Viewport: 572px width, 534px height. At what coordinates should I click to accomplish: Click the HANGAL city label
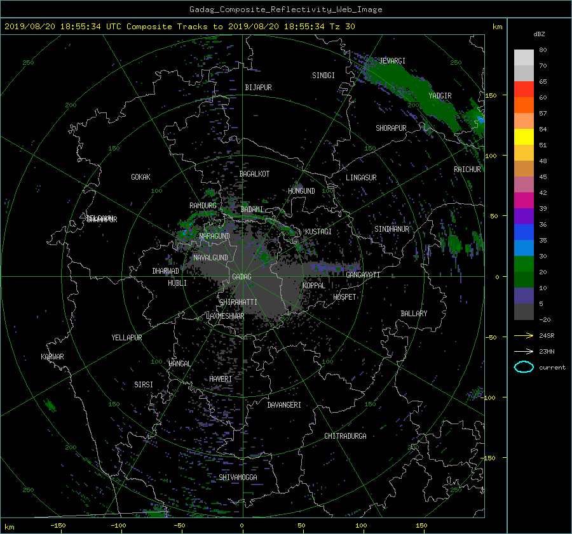[180, 364]
